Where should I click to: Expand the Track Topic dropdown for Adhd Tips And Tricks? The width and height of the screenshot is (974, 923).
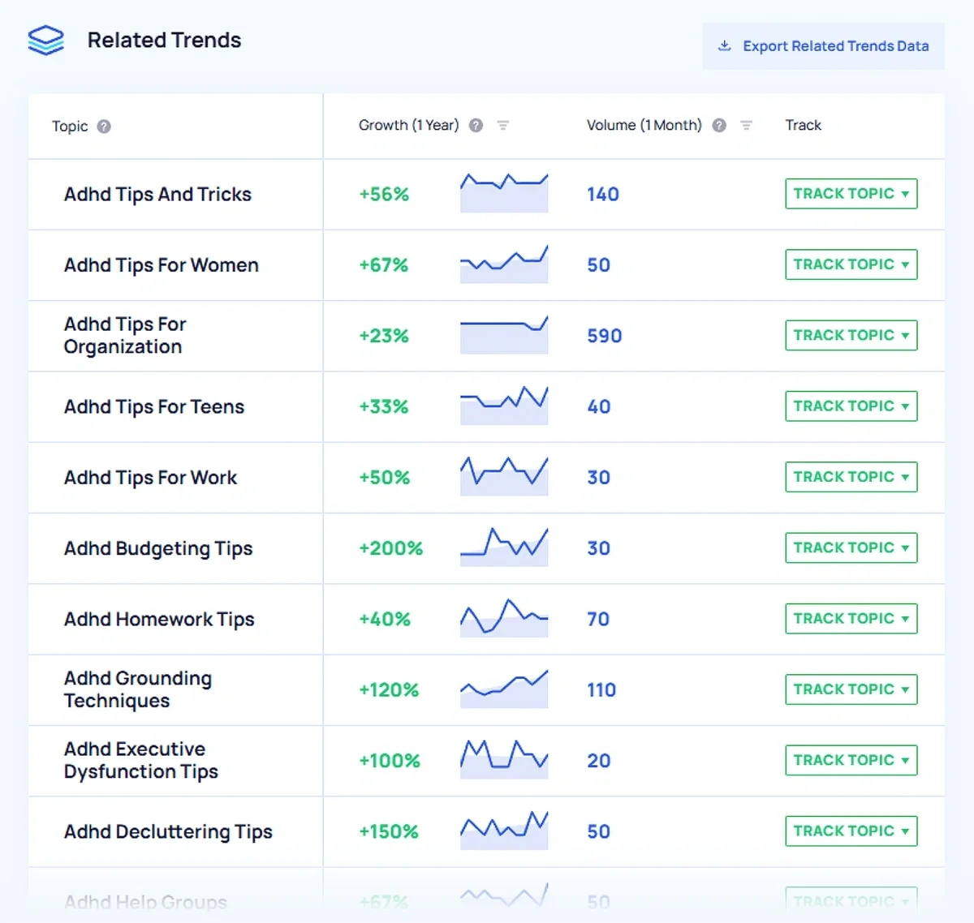click(x=907, y=194)
